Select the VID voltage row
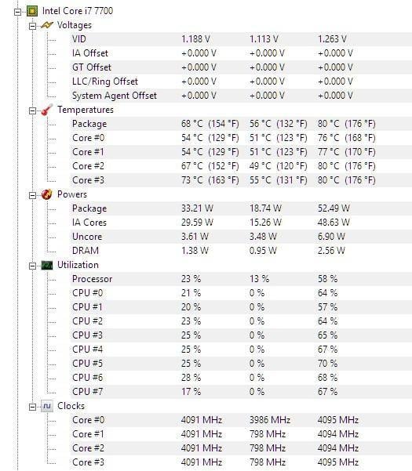 click(x=241, y=39)
